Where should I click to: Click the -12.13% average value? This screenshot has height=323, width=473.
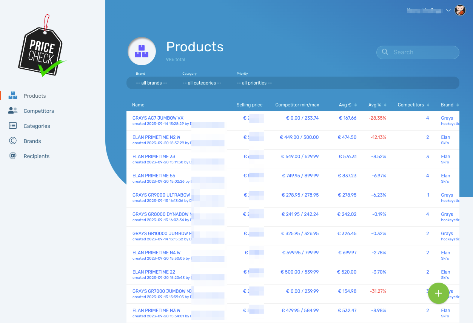coord(378,137)
